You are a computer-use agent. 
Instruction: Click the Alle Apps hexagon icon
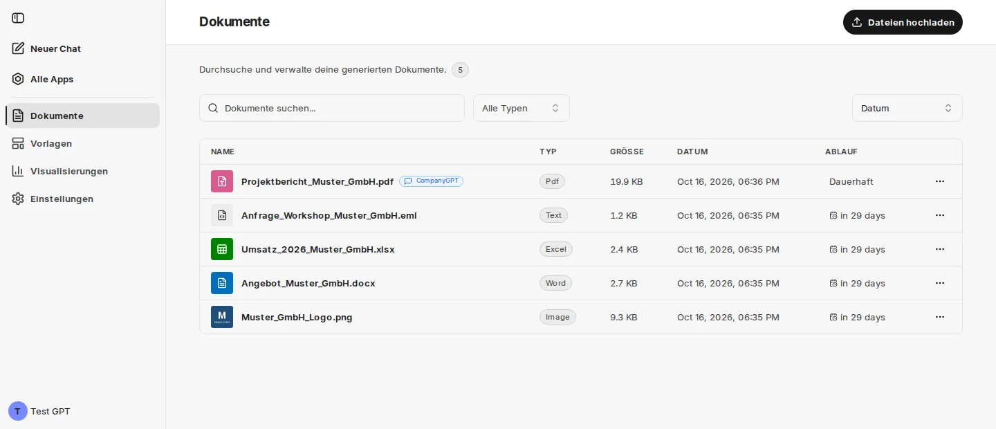point(18,79)
